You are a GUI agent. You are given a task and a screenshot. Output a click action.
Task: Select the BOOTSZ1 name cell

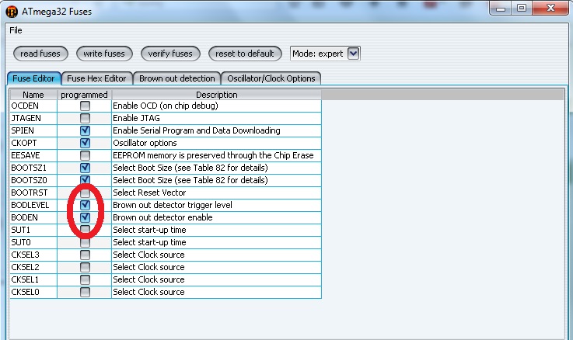(x=33, y=168)
